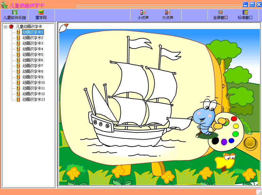Click the blue caterpillar painter character
Viewport: 262px width, 195px height.
pos(205,117)
